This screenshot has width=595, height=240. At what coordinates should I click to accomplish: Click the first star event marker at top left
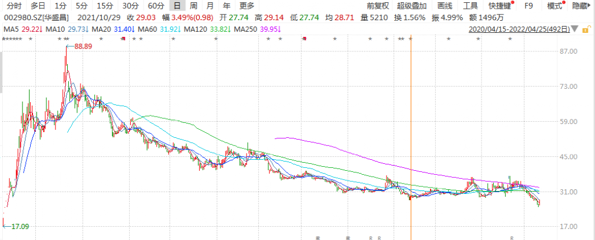click(4, 38)
